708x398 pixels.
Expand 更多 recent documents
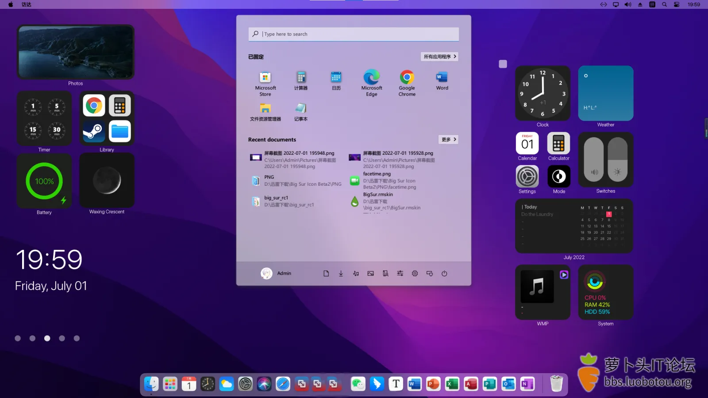(x=449, y=139)
